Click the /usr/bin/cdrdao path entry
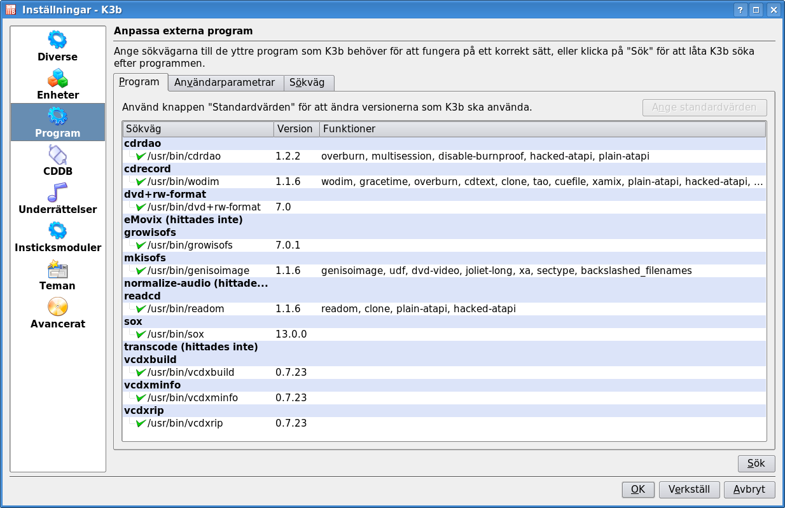Image resolution: width=785 pixels, height=508 pixels. pyautogui.click(x=184, y=156)
